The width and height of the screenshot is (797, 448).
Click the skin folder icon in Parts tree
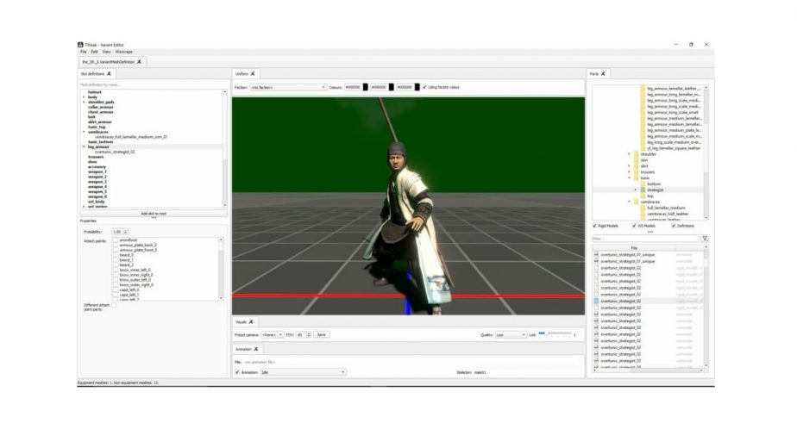point(636,160)
